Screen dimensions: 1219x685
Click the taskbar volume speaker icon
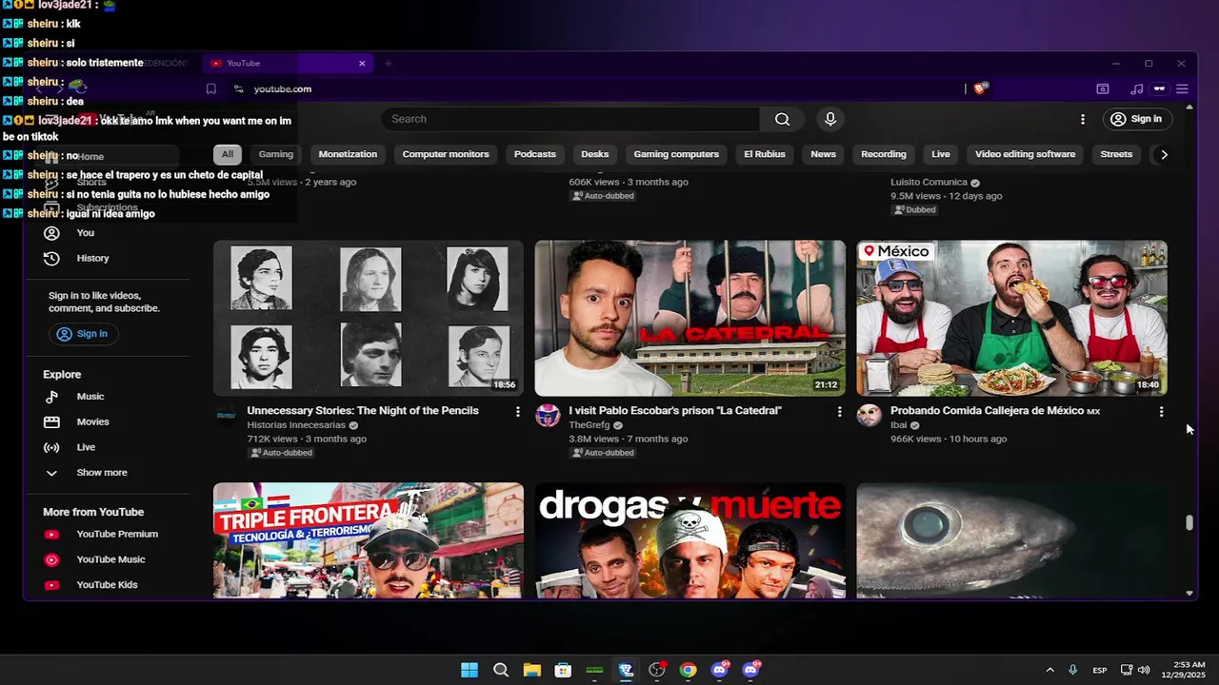(x=1144, y=670)
